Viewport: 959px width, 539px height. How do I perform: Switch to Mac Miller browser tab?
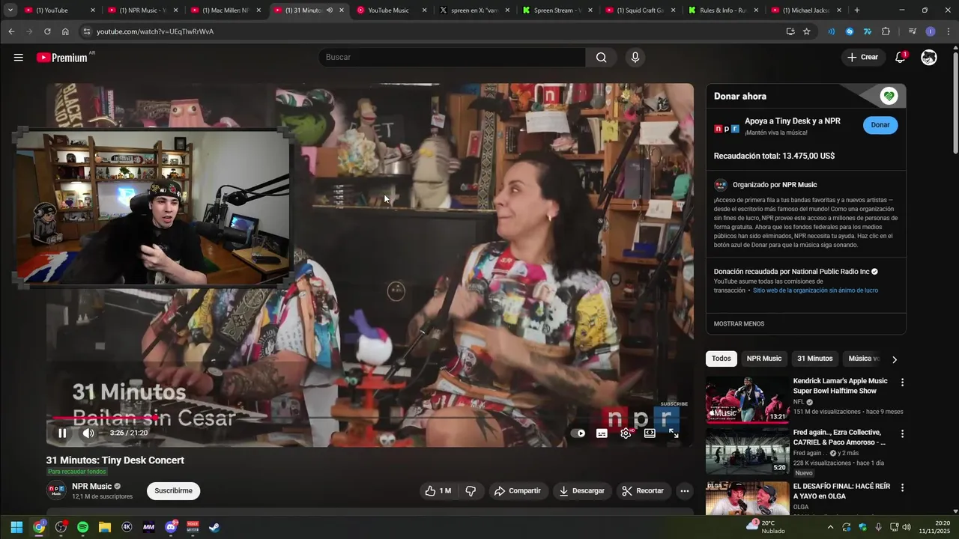point(225,10)
